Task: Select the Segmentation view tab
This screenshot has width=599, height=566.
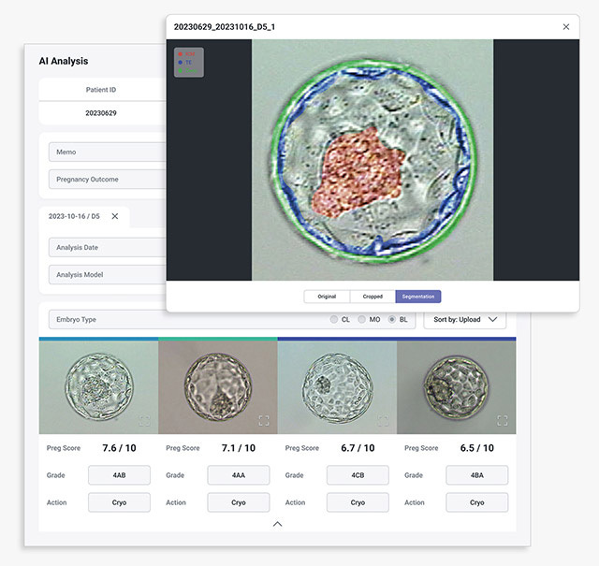Action: pyautogui.click(x=417, y=297)
